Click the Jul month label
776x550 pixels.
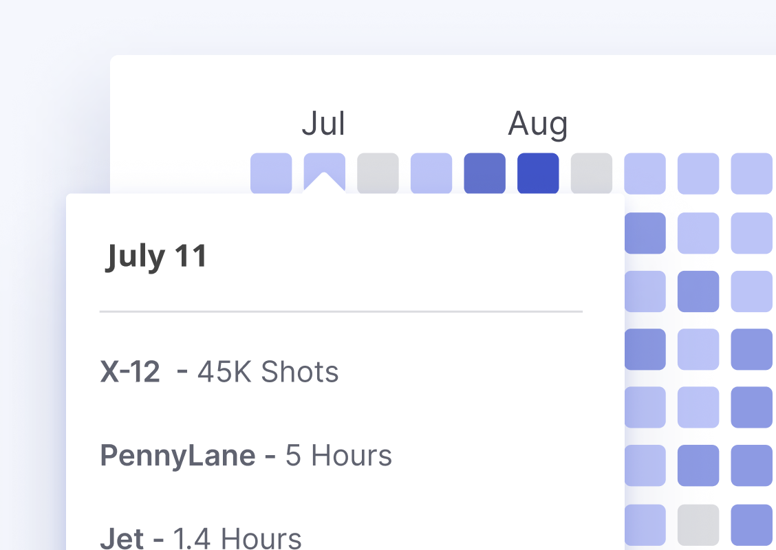tap(323, 123)
